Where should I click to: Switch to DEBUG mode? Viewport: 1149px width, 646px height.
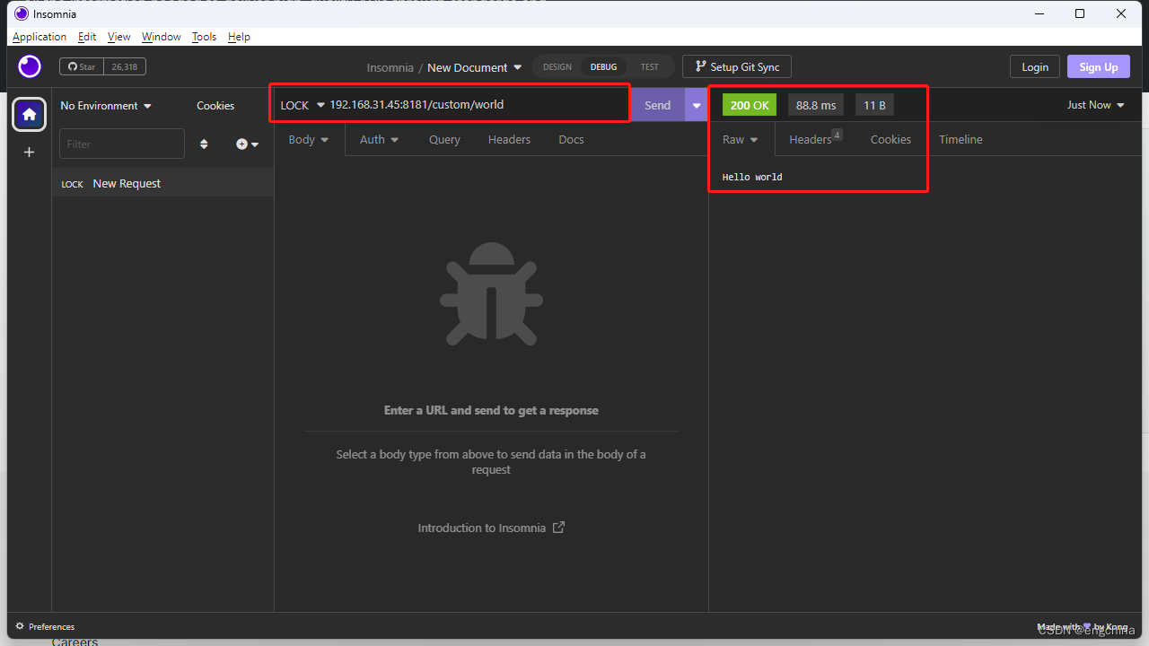coord(603,66)
